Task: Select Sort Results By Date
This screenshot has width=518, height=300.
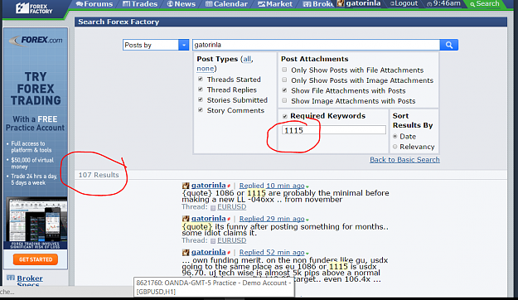Action: pyautogui.click(x=395, y=136)
